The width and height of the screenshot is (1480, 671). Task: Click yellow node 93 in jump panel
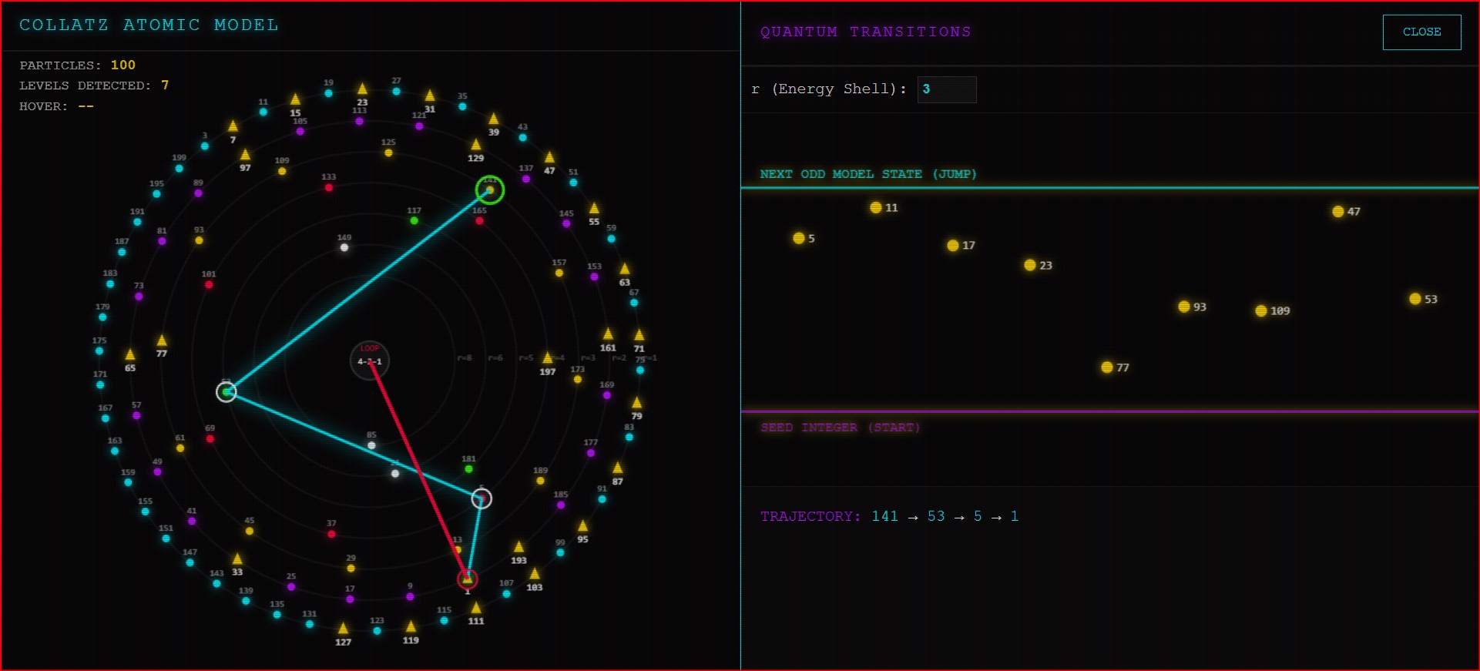[x=1184, y=307]
